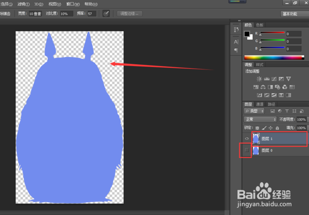Switch to the 通道 channels tab
The image size is (309, 215).
259,104
